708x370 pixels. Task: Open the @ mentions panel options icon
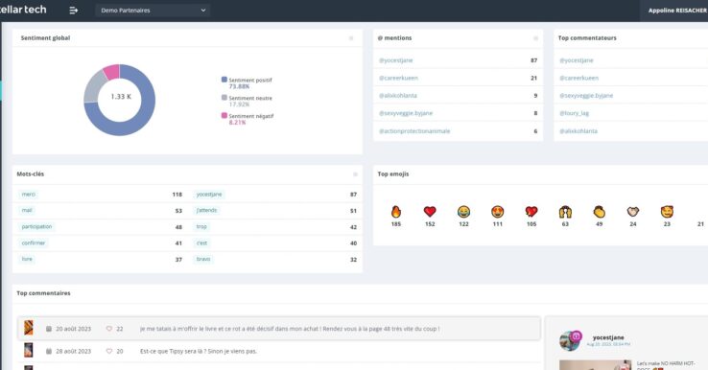tap(535, 38)
